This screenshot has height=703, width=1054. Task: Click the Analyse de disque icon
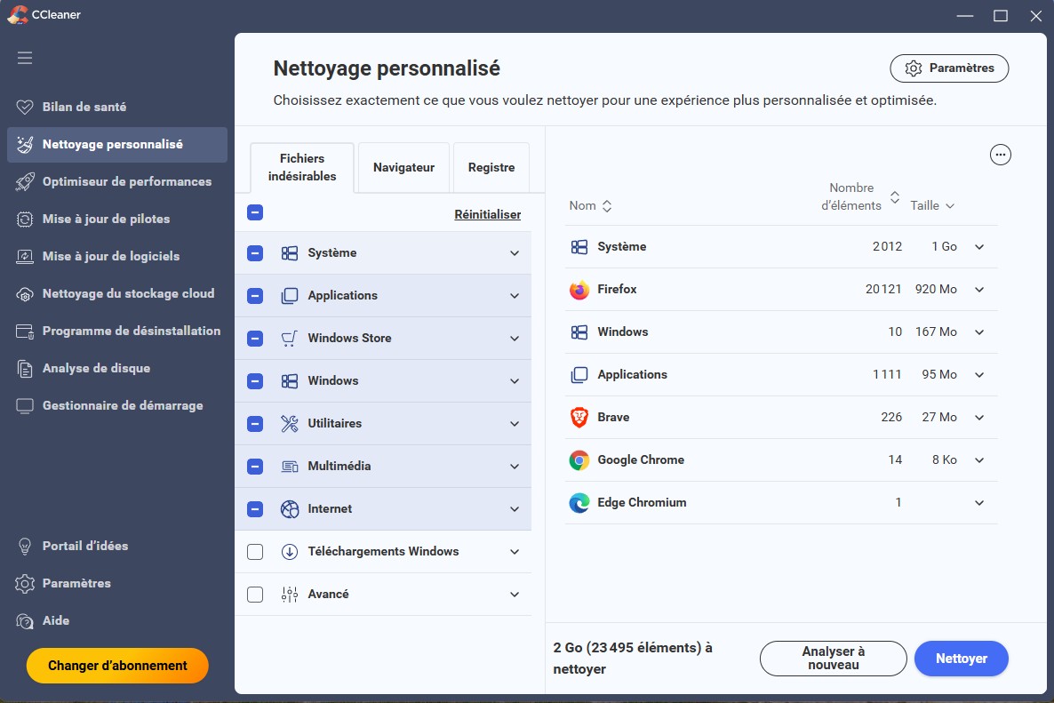click(x=25, y=368)
